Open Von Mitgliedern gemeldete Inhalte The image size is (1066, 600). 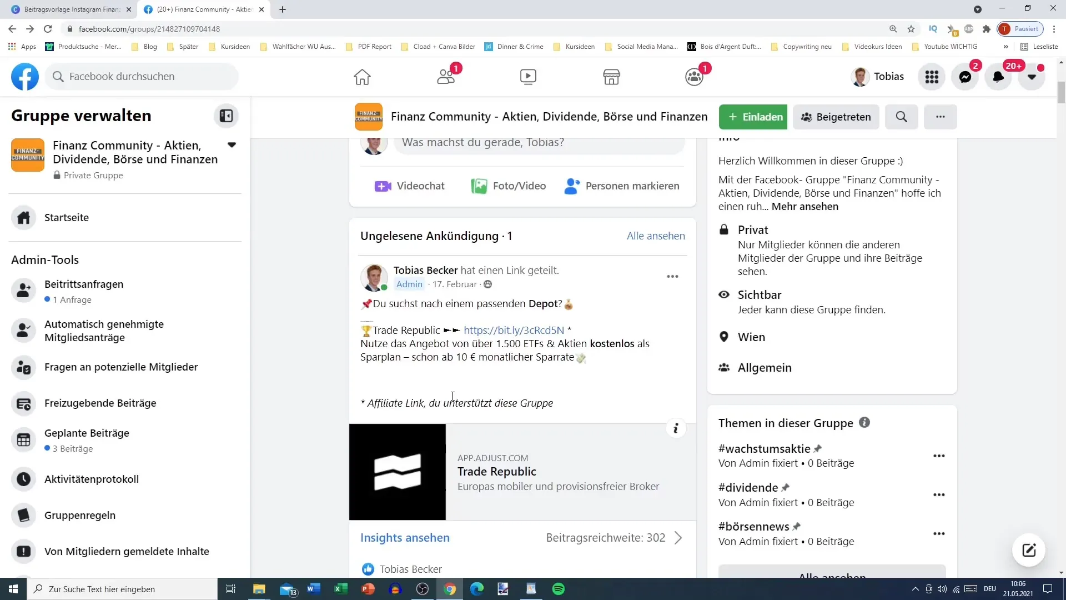click(x=125, y=551)
